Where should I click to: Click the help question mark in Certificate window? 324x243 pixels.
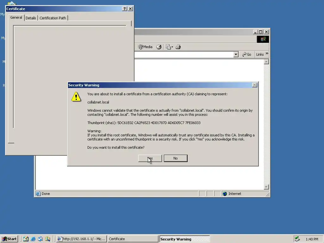tap(124, 9)
